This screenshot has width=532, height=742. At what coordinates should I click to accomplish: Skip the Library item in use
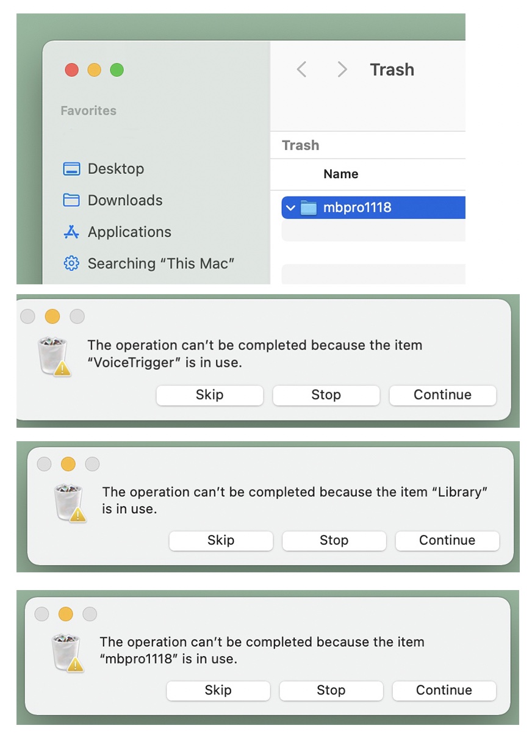(221, 540)
